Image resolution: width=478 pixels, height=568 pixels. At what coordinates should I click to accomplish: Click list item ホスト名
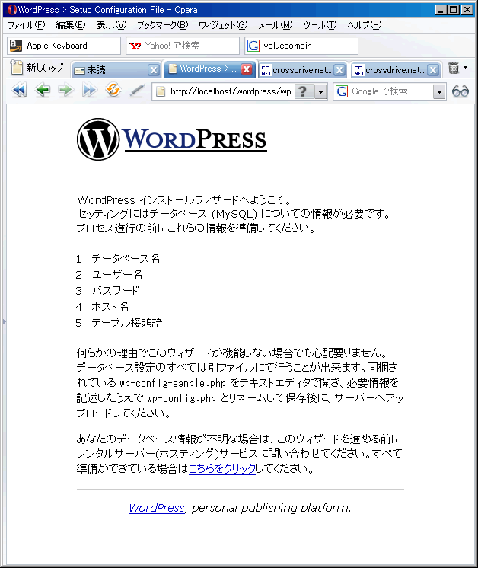pyautogui.click(x=110, y=306)
